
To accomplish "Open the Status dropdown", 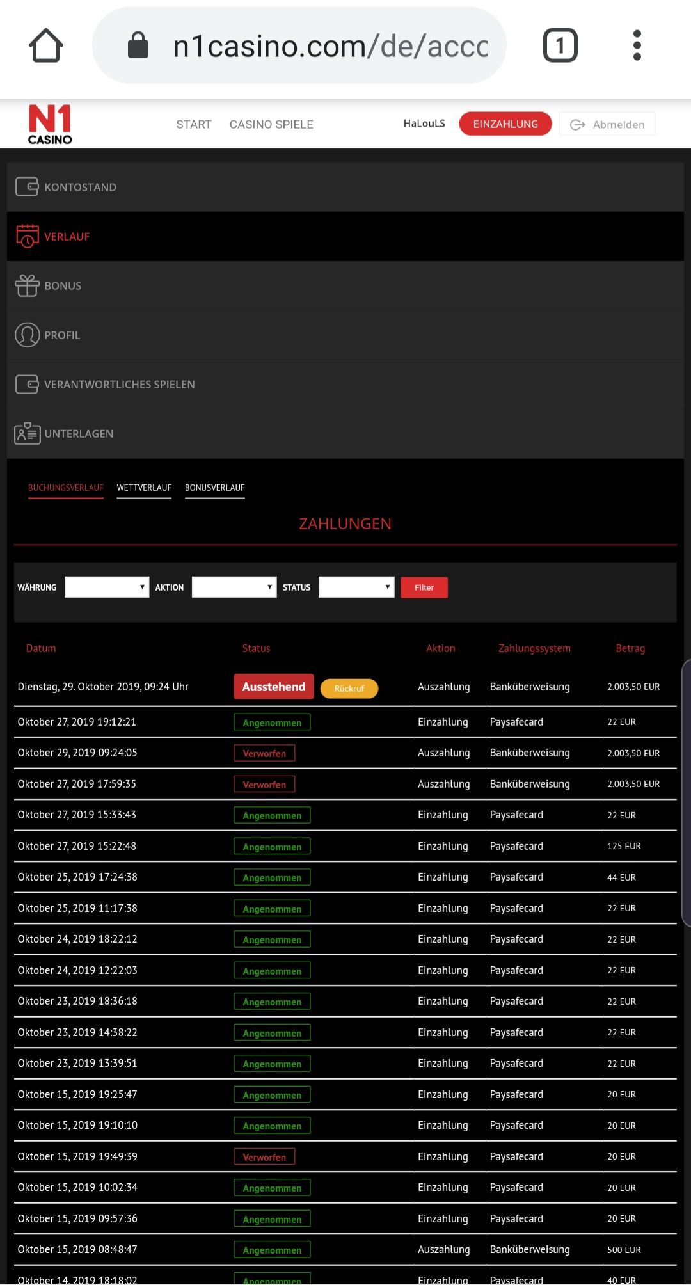I will [x=356, y=587].
